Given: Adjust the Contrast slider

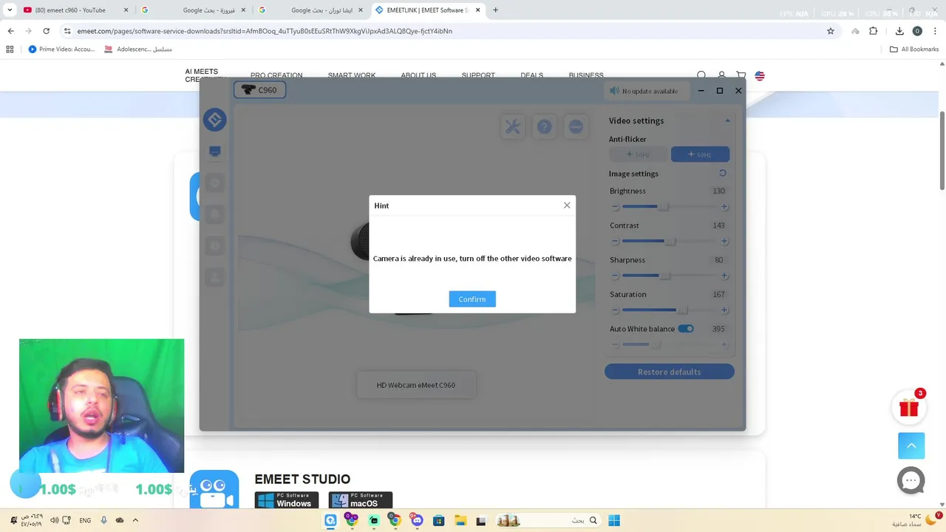Looking at the screenshot, I should coord(670,242).
